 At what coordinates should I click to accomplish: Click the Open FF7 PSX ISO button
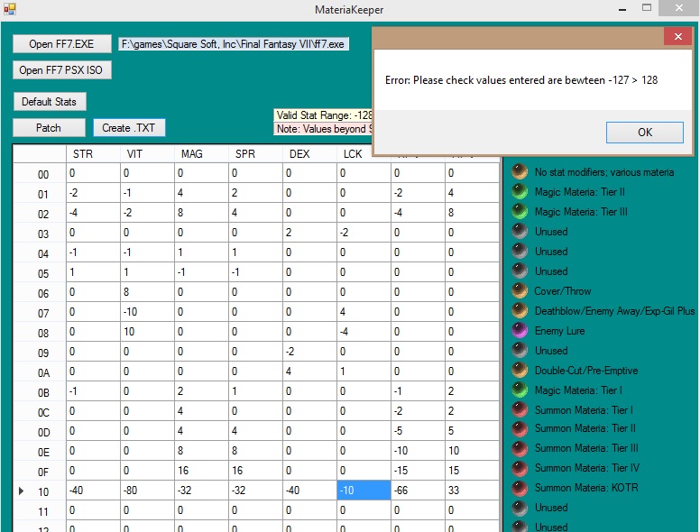tap(61, 69)
